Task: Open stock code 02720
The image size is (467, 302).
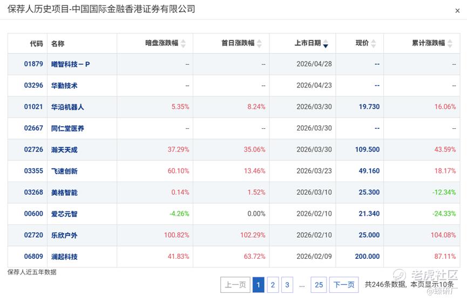Action: (x=33, y=235)
